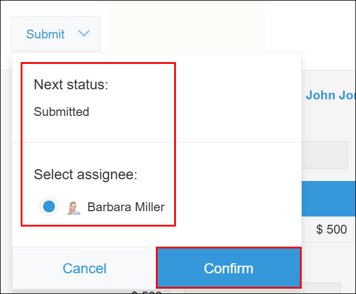Open the John Jo... user link
The image size is (356, 294).
point(330,96)
